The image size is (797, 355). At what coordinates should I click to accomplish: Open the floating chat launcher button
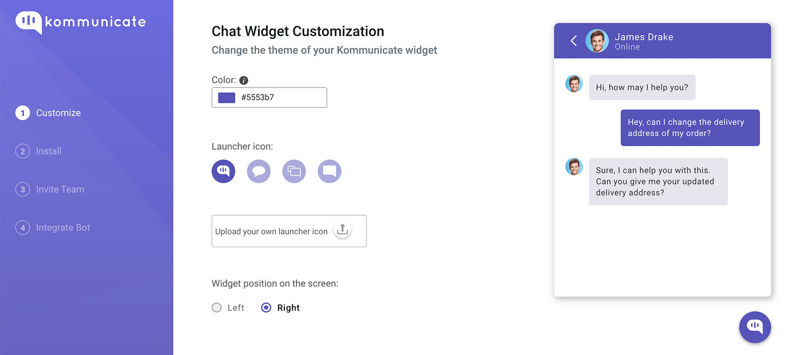point(755,327)
